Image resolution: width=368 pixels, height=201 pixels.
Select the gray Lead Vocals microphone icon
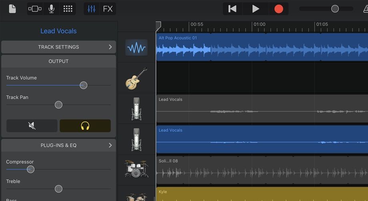tap(136, 109)
